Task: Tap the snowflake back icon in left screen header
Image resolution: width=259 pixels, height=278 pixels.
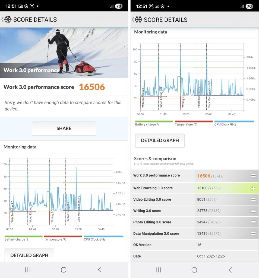Action: click(7, 20)
